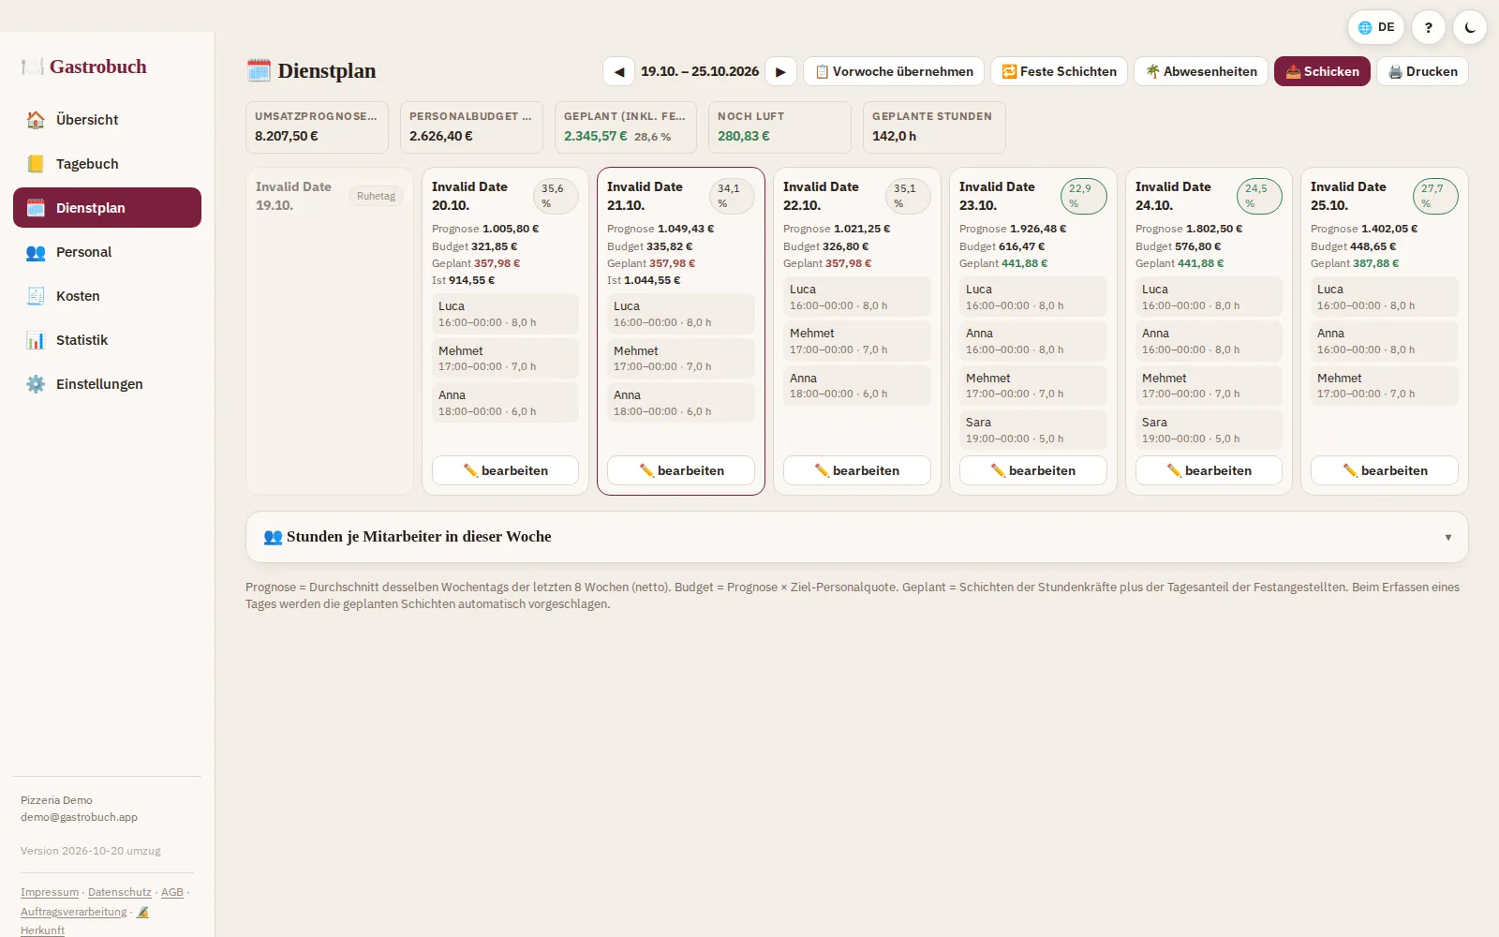Viewport: 1499px width, 937px height.
Task: Open Übersicht in sidebar
Action: [x=107, y=120]
